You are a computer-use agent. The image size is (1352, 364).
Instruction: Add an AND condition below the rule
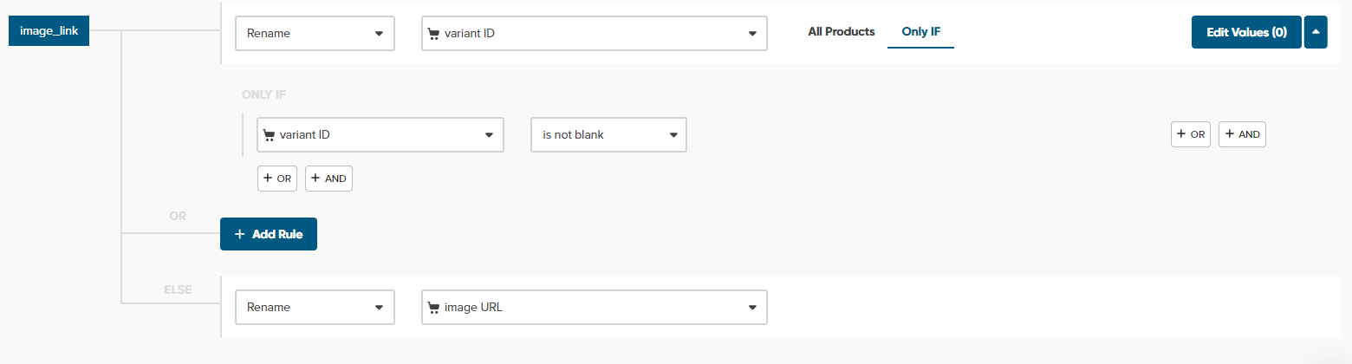coord(328,178)
